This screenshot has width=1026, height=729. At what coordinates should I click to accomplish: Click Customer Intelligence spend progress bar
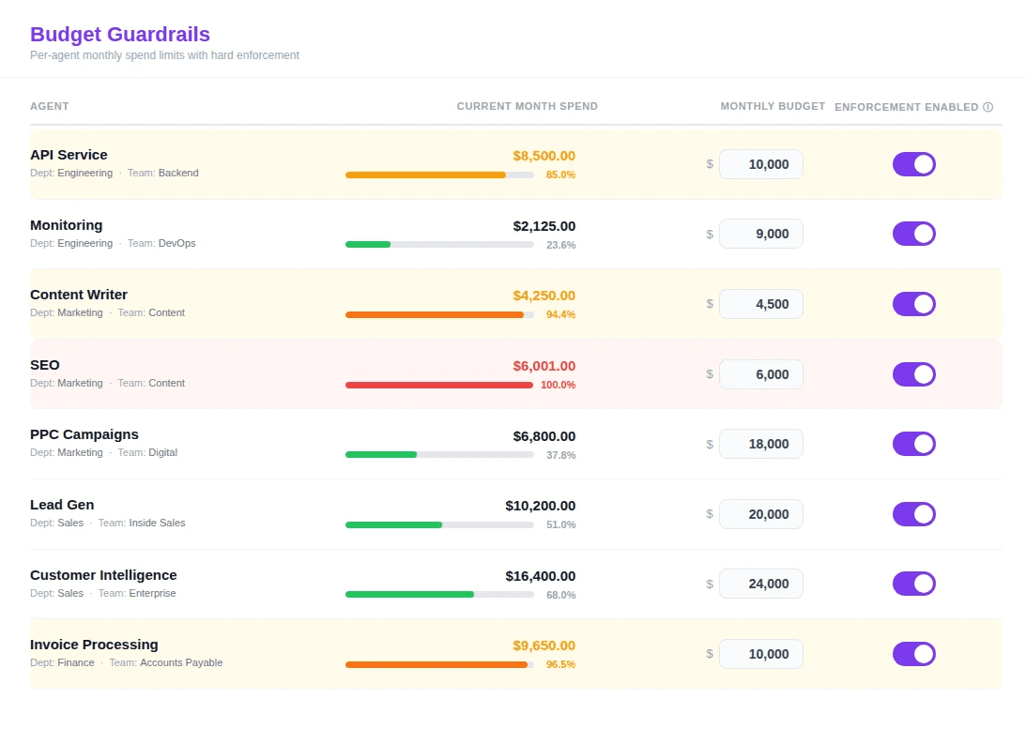(439, 595)
